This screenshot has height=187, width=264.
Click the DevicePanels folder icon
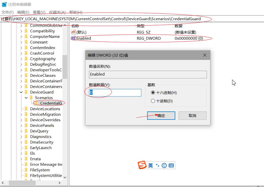(26, 125)
